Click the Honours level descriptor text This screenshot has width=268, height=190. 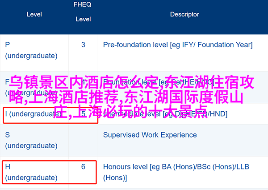pyautogui.click(x=176, y=172)
